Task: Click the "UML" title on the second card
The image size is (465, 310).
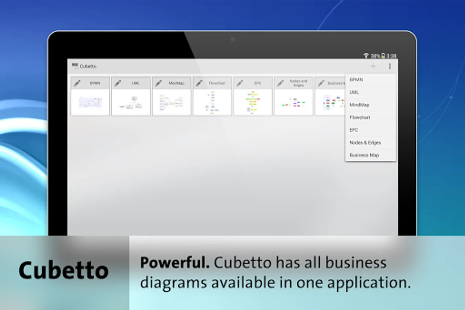Action: pos(136,83)
